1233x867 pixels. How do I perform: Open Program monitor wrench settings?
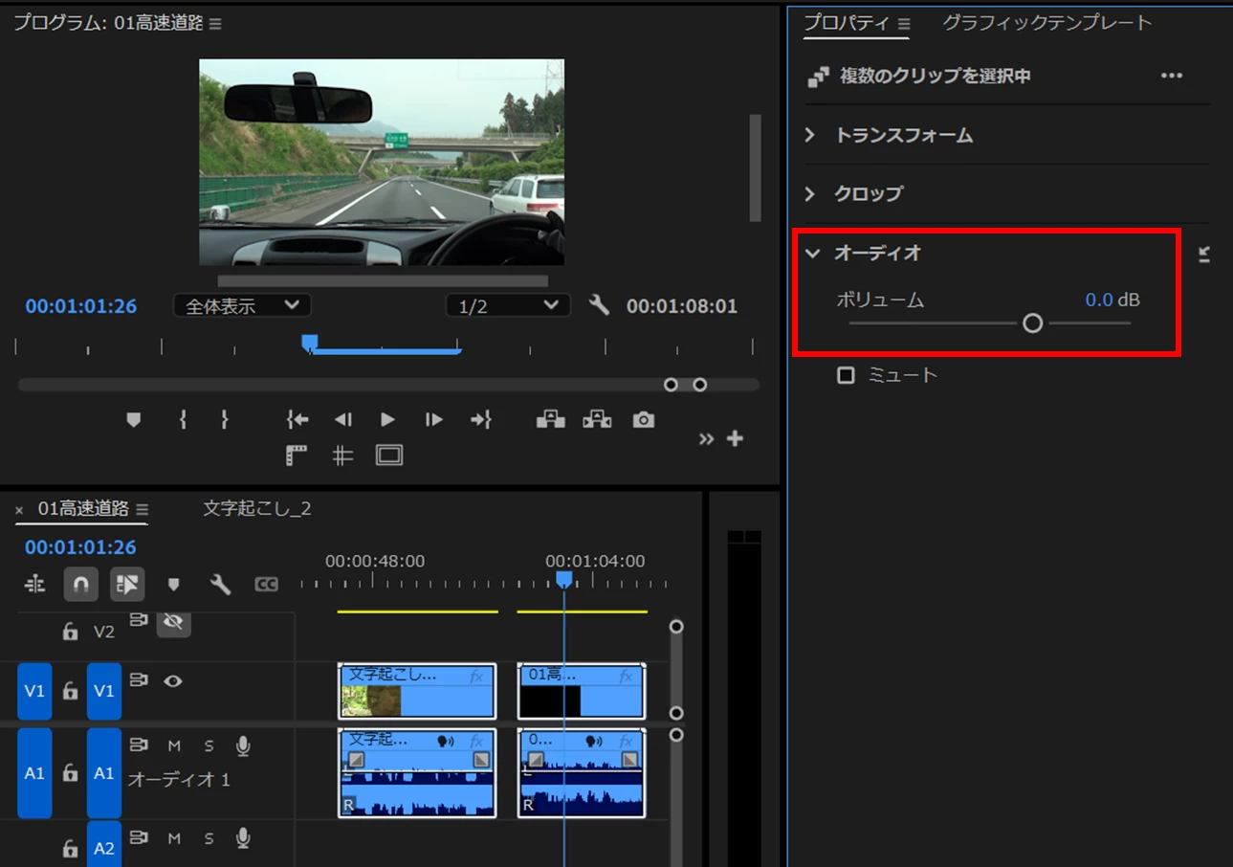pyautogui.click(x=599, y=305)
